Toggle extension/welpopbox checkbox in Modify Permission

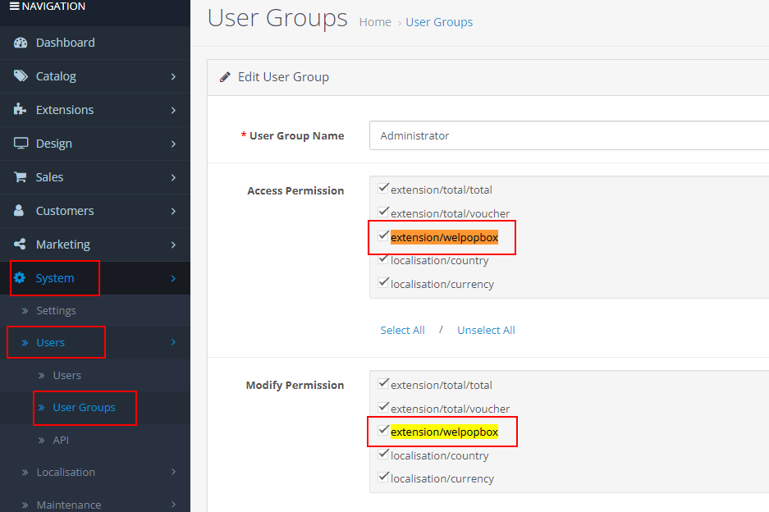point(383,431)
